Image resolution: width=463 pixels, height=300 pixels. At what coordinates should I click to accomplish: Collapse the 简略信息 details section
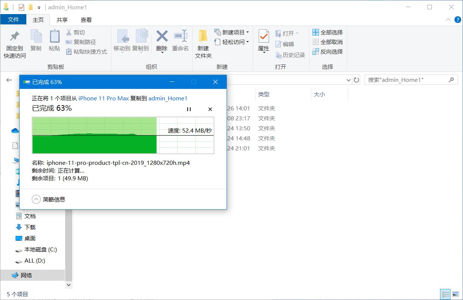[x=36, y=199]
